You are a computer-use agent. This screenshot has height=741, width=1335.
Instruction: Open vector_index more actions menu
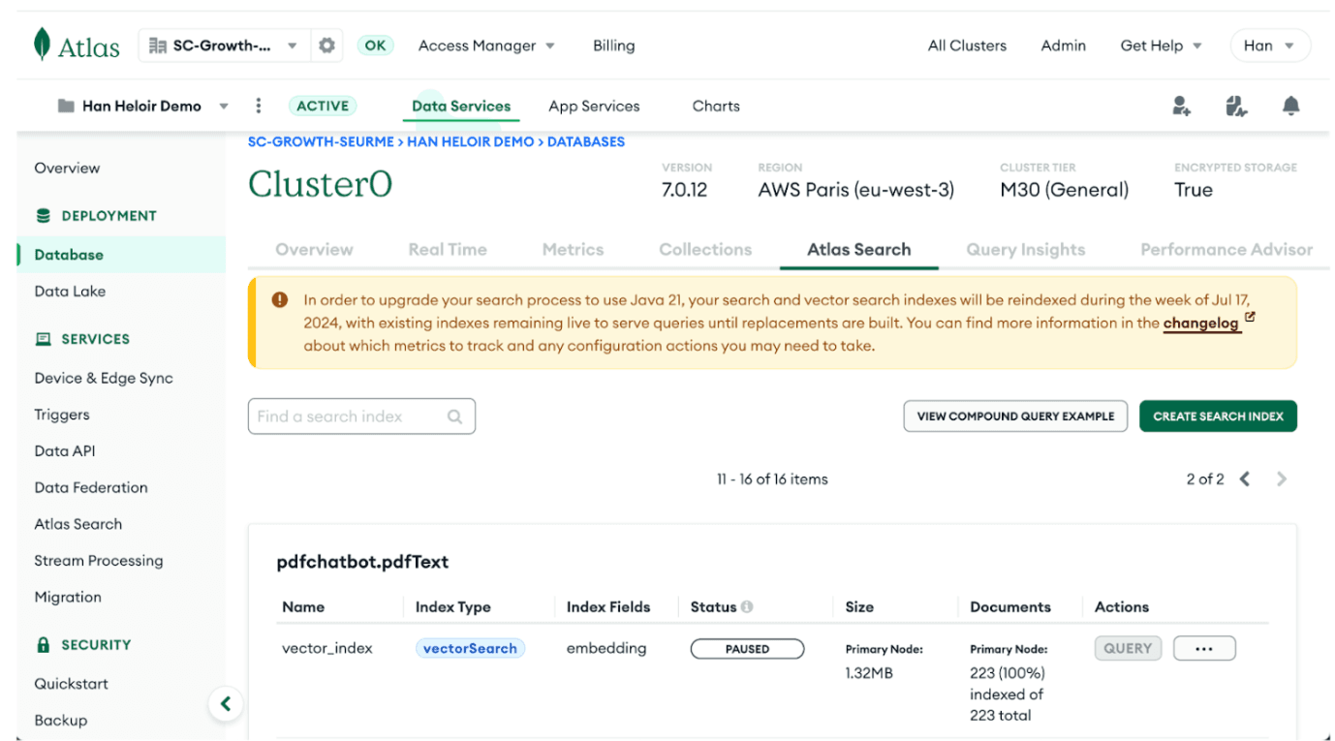pyautogui.click(x=1204, y=649)
